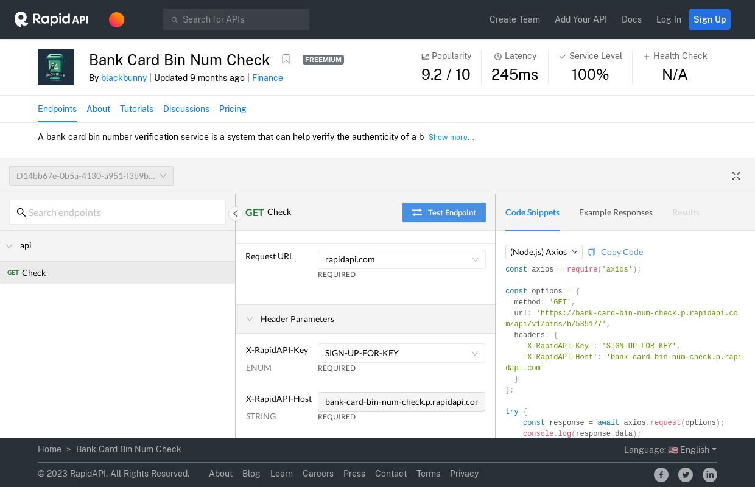Screen dimensions: 755x487
Task: Click the Service Level 100% metric
Action: tap(591, 67)
